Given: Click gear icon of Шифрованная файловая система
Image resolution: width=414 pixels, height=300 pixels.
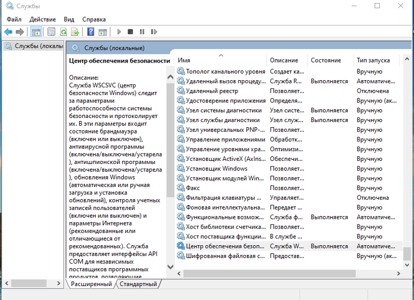Looking at the screenshot, I should click(x=181, y=256).
